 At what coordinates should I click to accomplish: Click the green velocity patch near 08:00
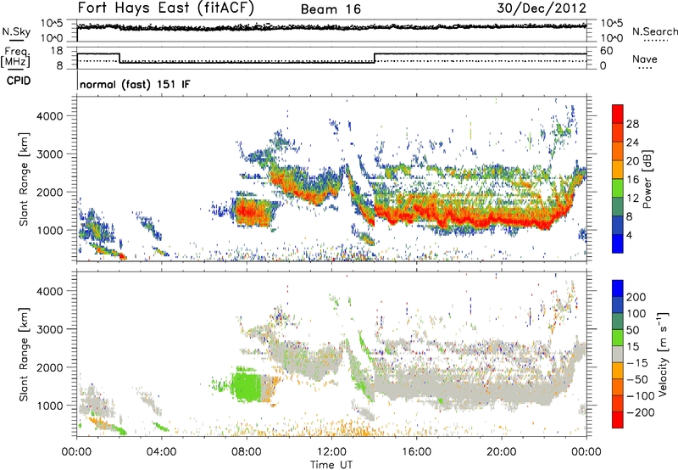(x=247, y=387)
